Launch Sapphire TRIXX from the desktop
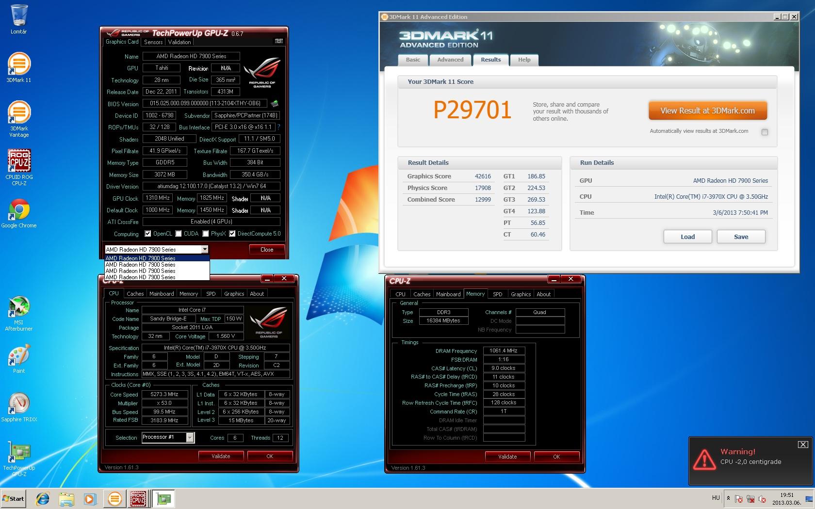The height and width of the screenshot is (509, 815). tap(19, 407)
